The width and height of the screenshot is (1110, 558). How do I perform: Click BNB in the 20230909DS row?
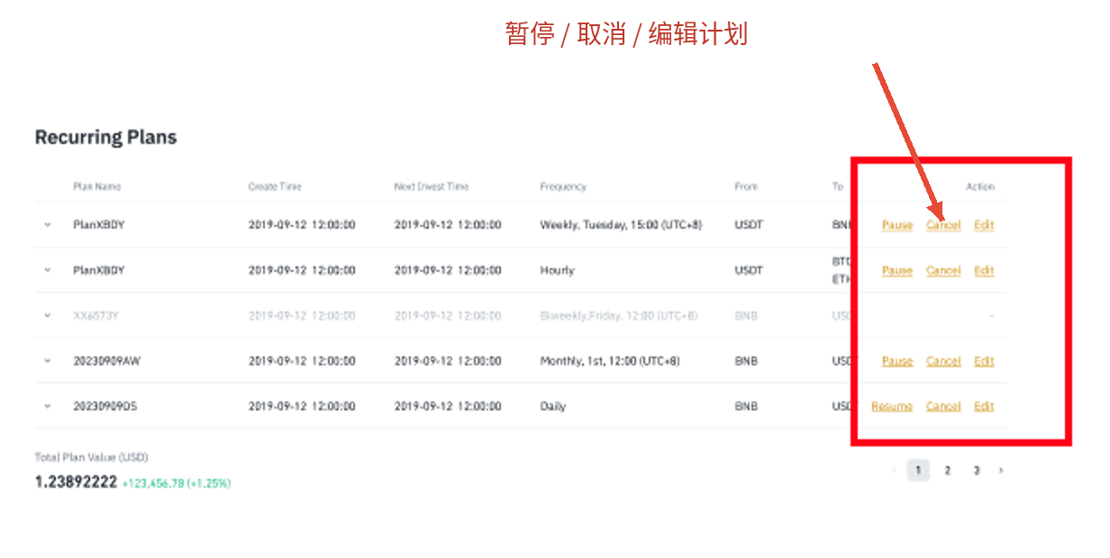pyautogui.click(x=746, y=406)
